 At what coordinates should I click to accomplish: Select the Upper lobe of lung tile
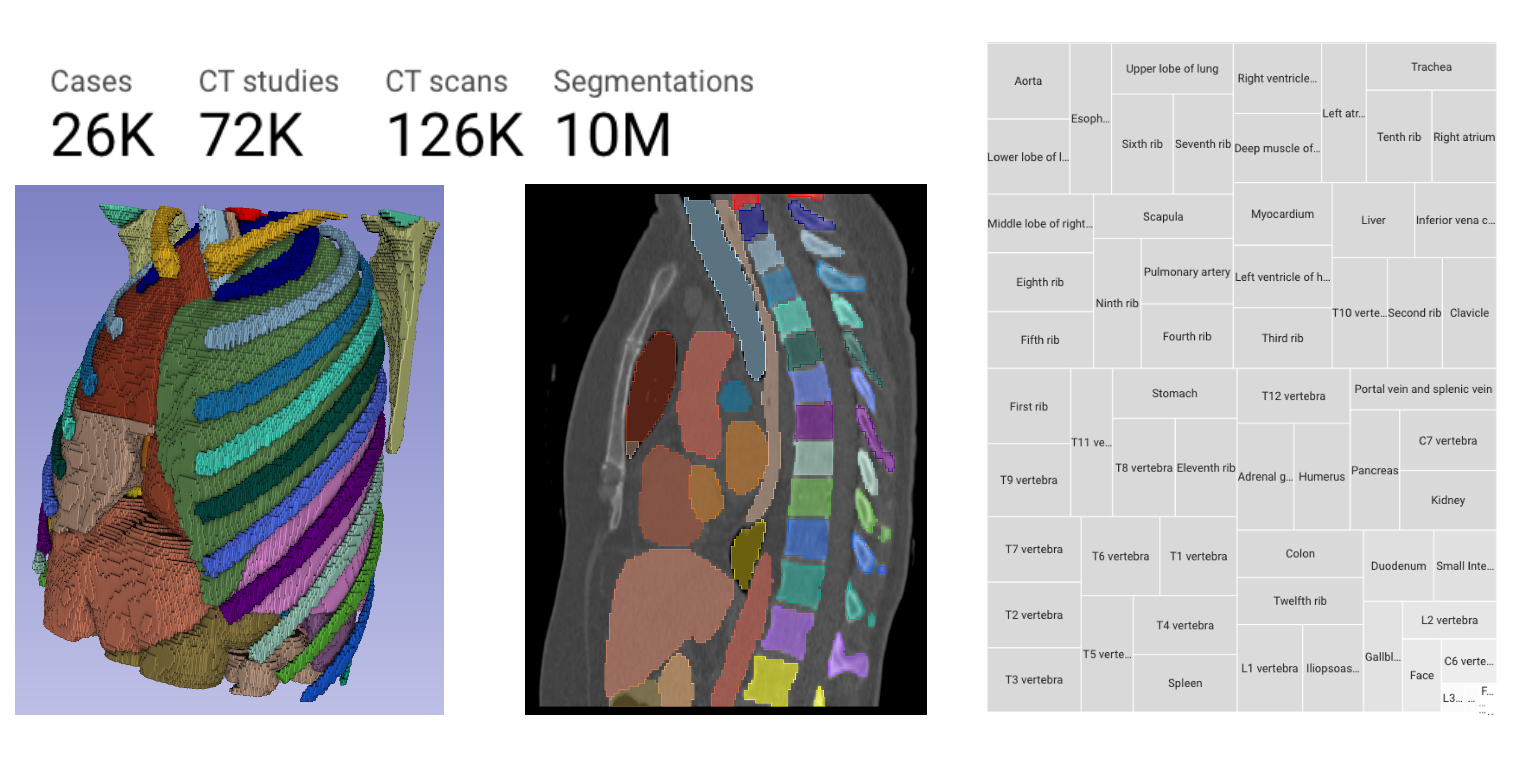(x=1171, y=69)
